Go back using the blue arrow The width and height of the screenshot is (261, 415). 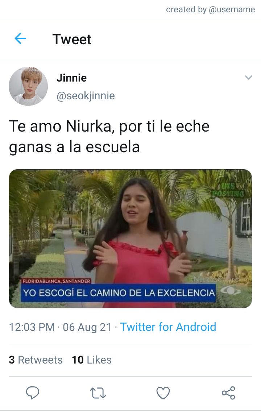[20, 39]
